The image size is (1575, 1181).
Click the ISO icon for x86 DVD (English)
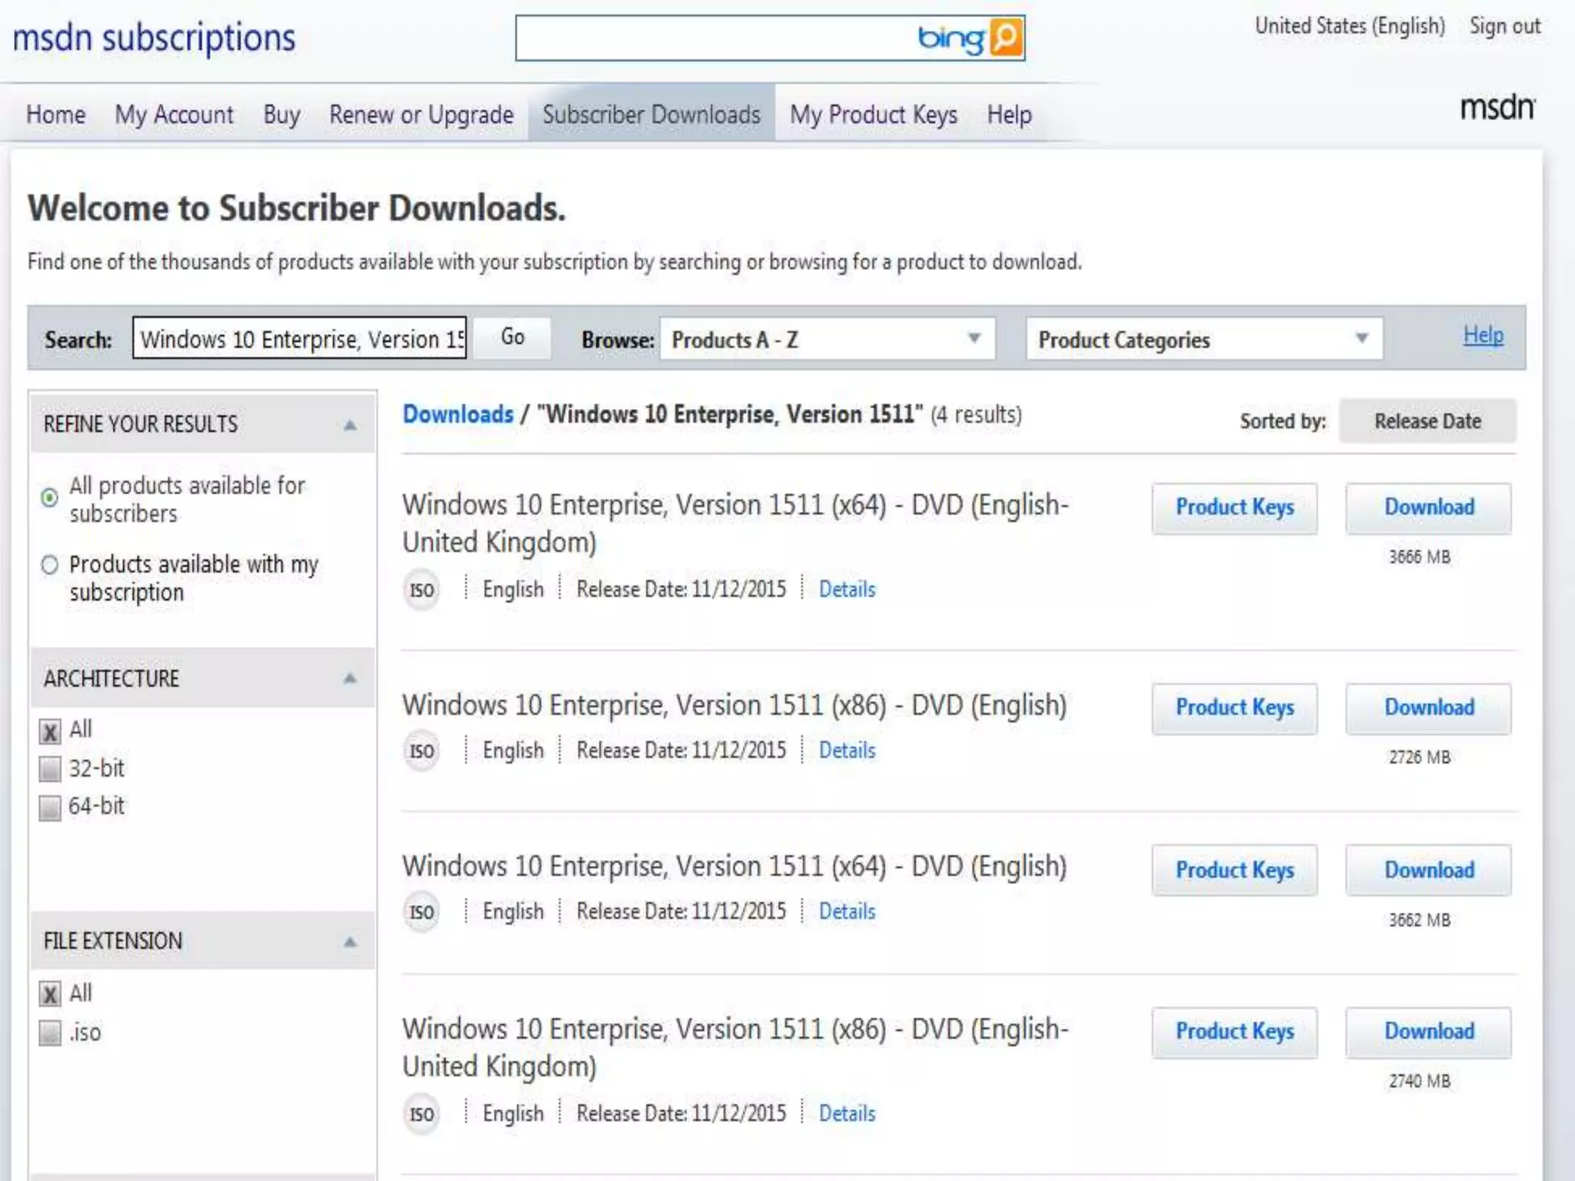(x=421, y=750)
